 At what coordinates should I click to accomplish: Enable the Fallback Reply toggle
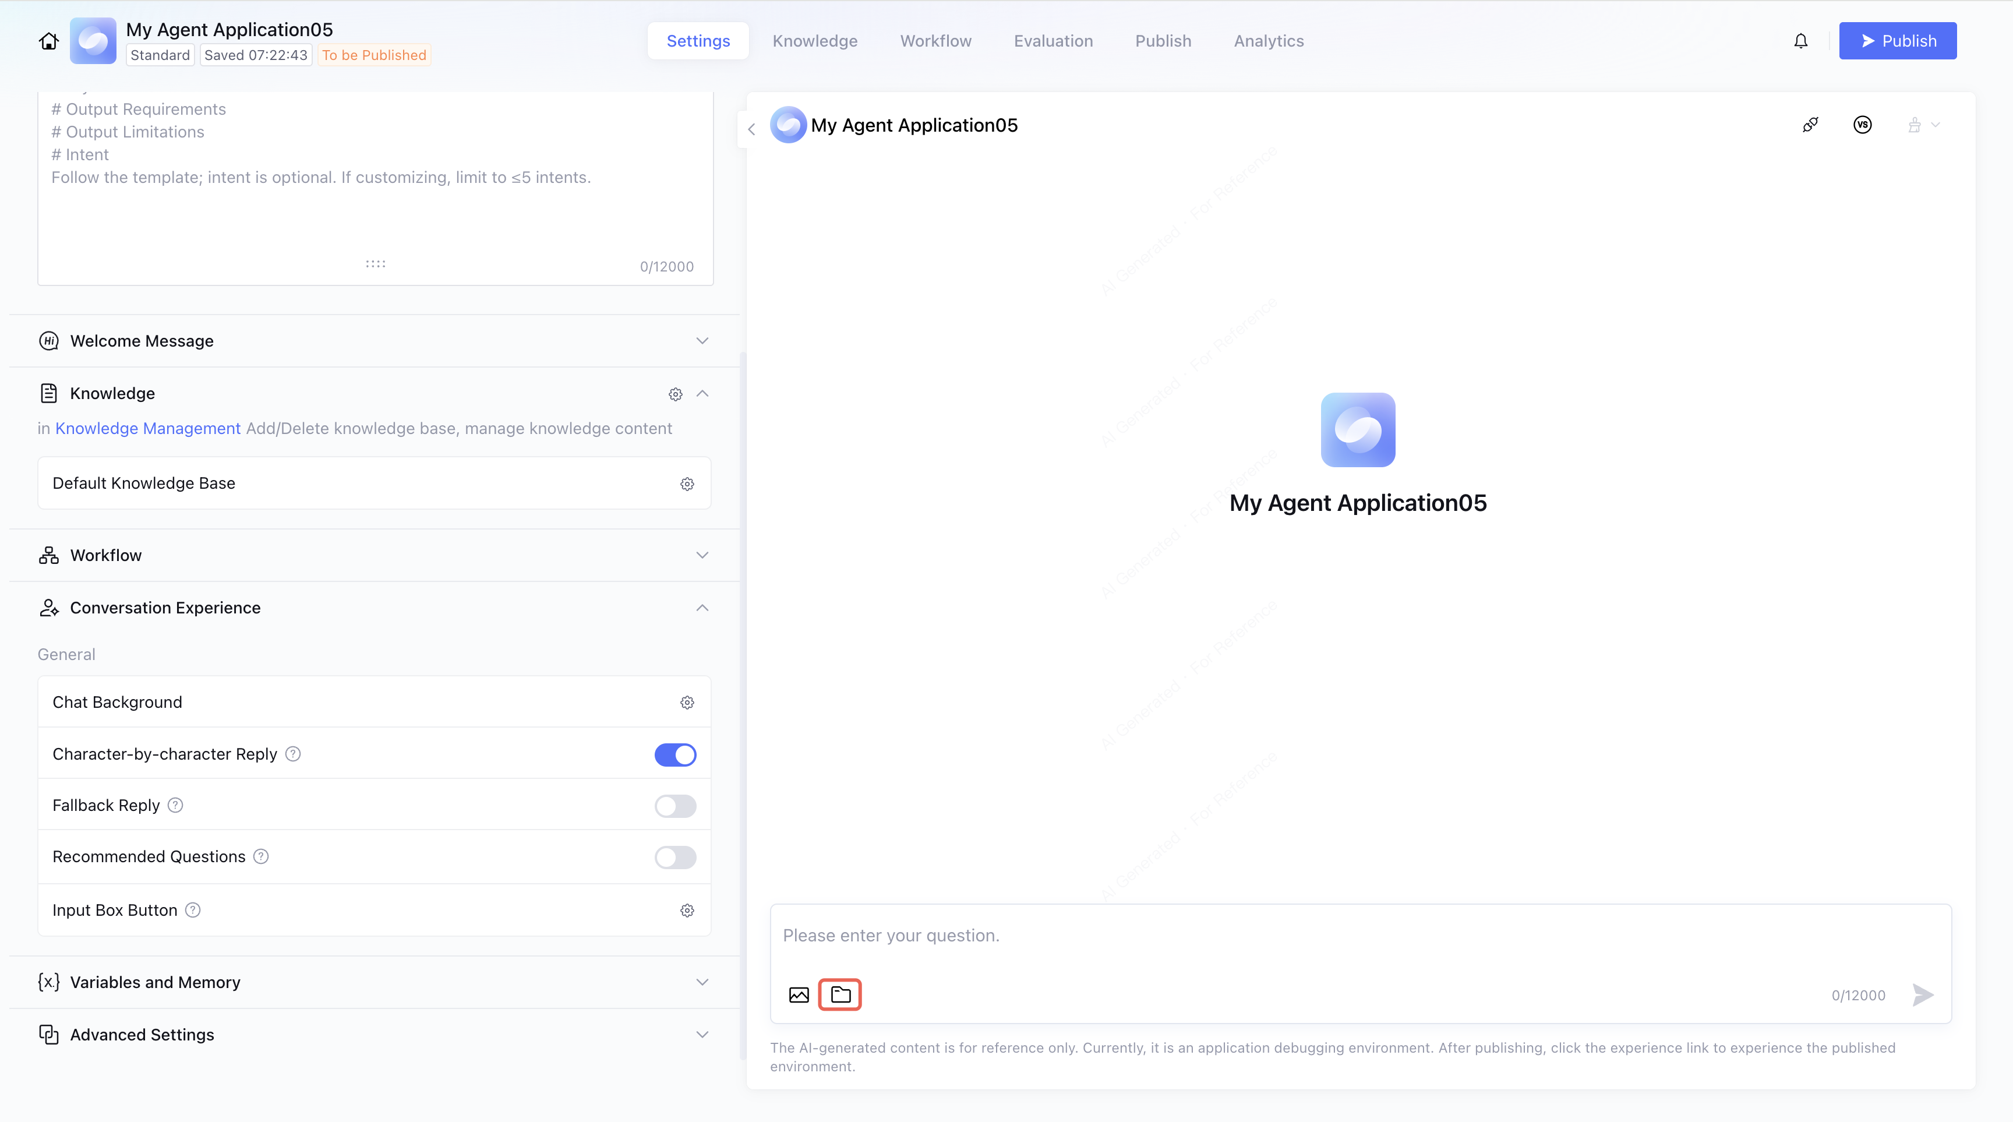(675, 806)
